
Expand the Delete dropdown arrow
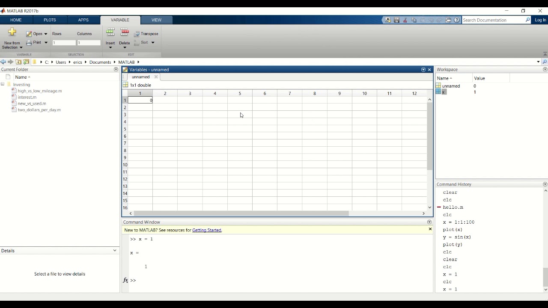click(125, 47)
